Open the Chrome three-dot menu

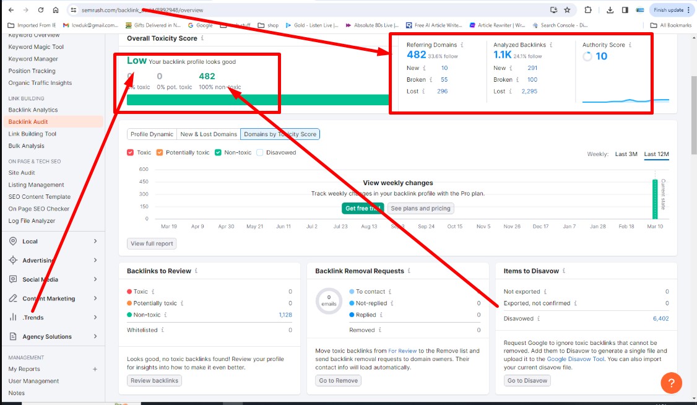688,10
